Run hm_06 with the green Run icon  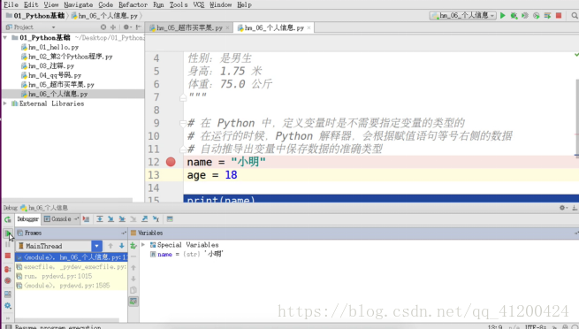pyautogui.click(x=503, y=16)
